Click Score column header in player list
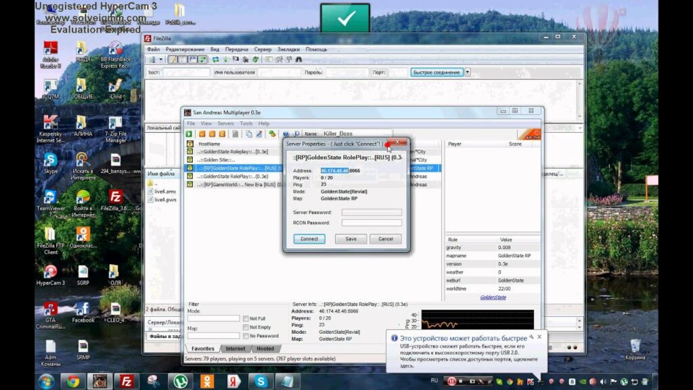This screenshot has width=693, height=390. pos(515,144)
